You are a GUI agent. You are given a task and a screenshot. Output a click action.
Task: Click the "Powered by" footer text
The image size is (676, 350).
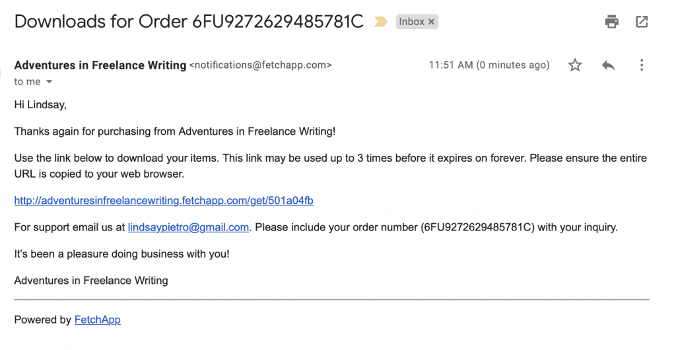point(42,320)
